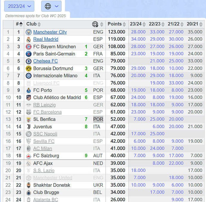Click the Atalanta BC crest icon

(29, 200)
